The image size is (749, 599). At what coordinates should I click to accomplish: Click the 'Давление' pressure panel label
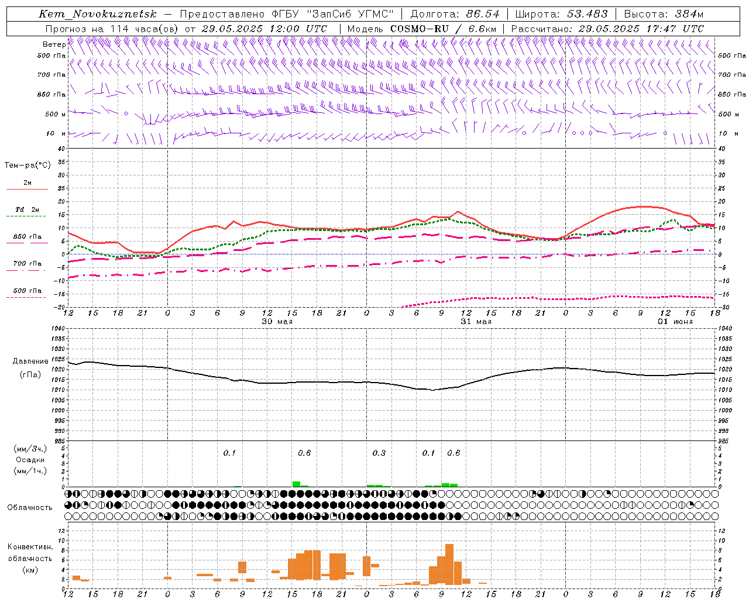30,362
